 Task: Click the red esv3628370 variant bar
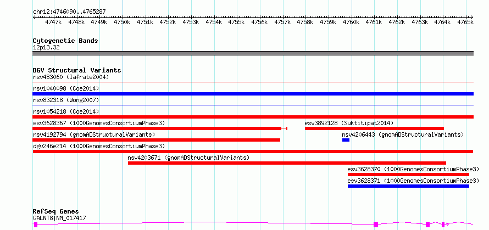(408, 175)
